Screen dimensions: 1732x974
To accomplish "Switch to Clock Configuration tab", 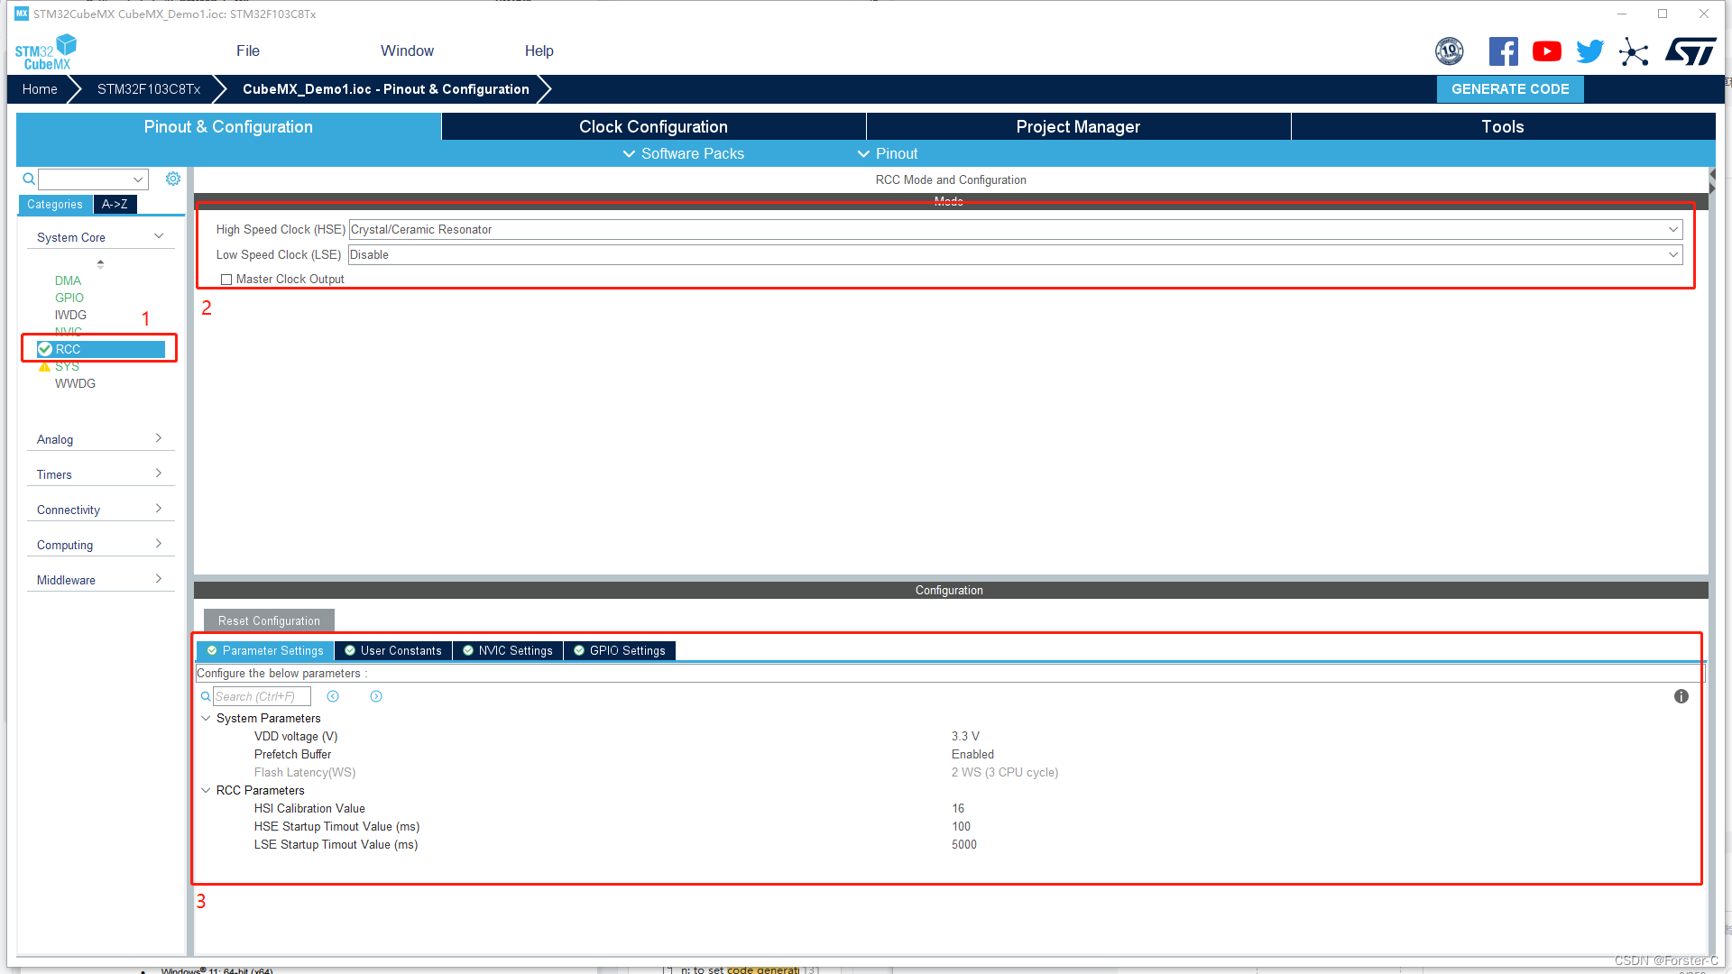I will pyautogui.click(x=653, y=127).
